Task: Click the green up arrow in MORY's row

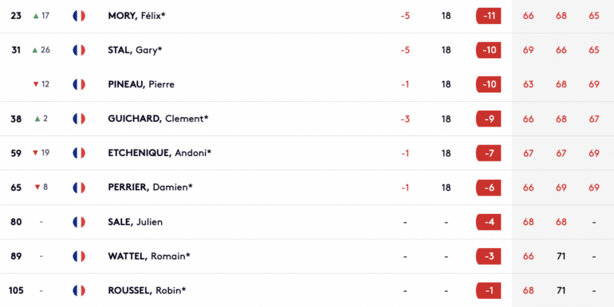Action: coord(36,16)
